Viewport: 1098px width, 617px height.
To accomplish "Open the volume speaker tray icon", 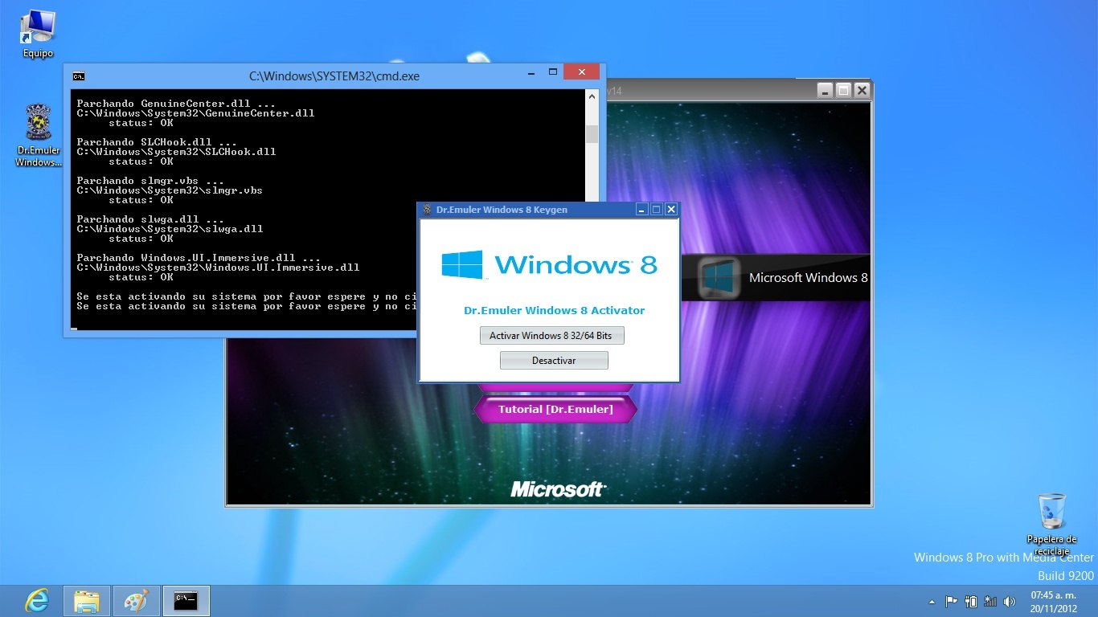I will [1010, 601].
